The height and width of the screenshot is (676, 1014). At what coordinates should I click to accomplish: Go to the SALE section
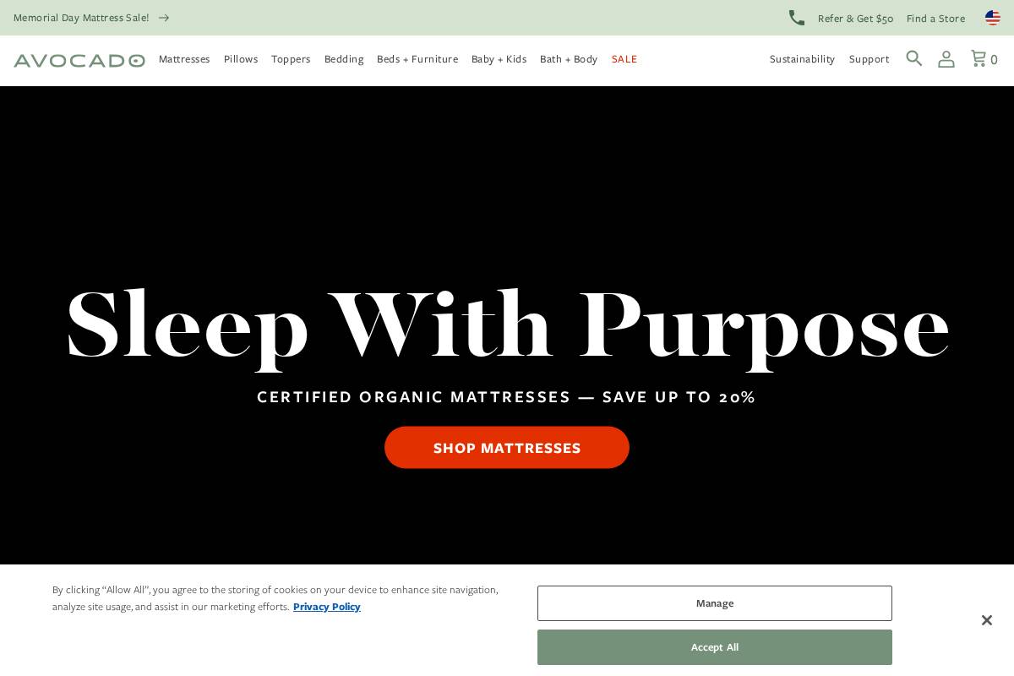(624, 59)
